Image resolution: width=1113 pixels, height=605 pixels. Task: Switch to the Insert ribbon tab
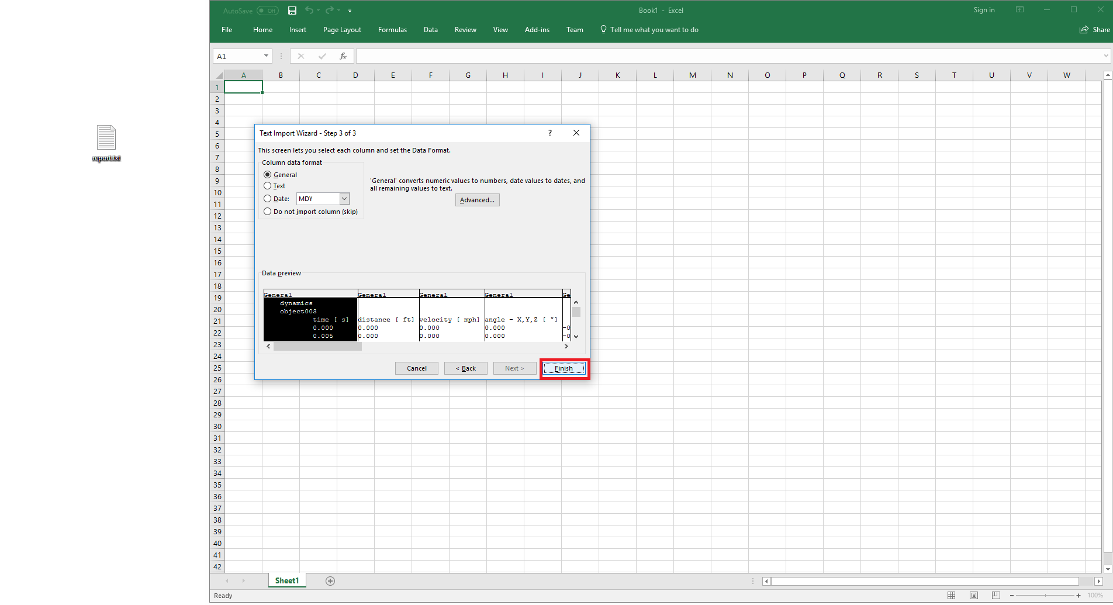298,30
